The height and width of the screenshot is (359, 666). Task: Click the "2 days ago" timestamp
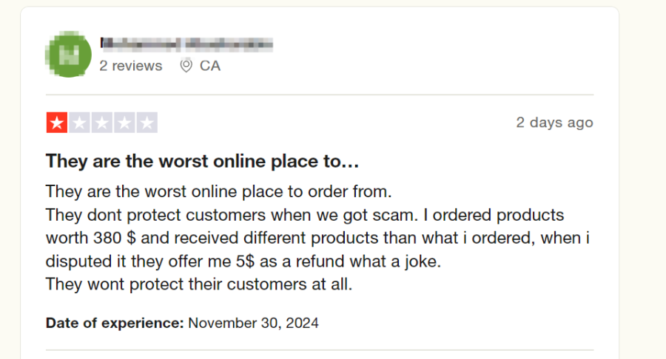554,123
